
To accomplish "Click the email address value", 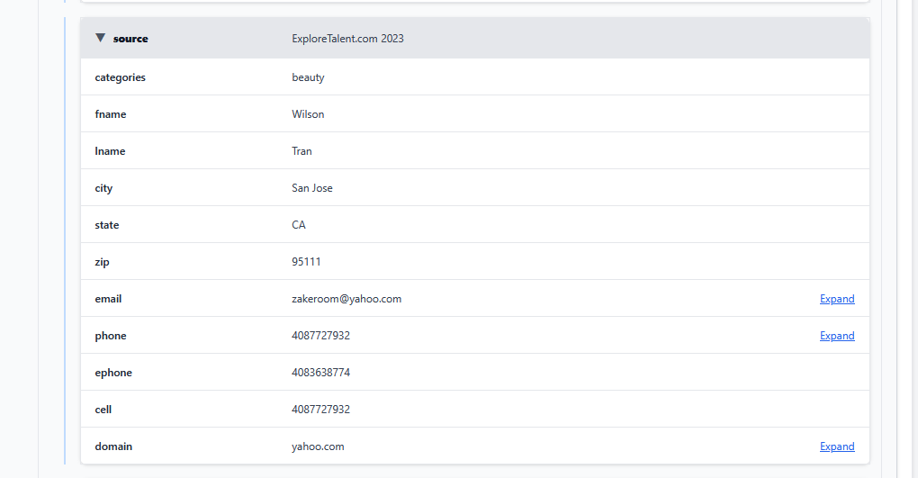I will (x=346, y=299).
